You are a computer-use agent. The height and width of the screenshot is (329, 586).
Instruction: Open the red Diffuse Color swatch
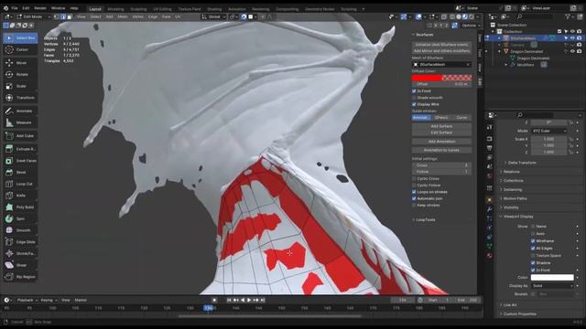pos(441,78)
